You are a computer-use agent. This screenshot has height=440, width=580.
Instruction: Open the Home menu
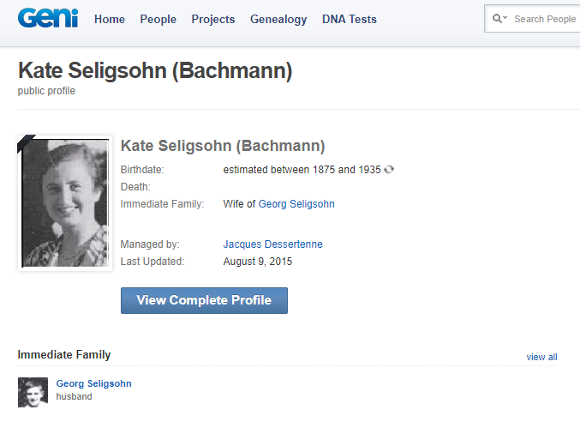point(110,19)
